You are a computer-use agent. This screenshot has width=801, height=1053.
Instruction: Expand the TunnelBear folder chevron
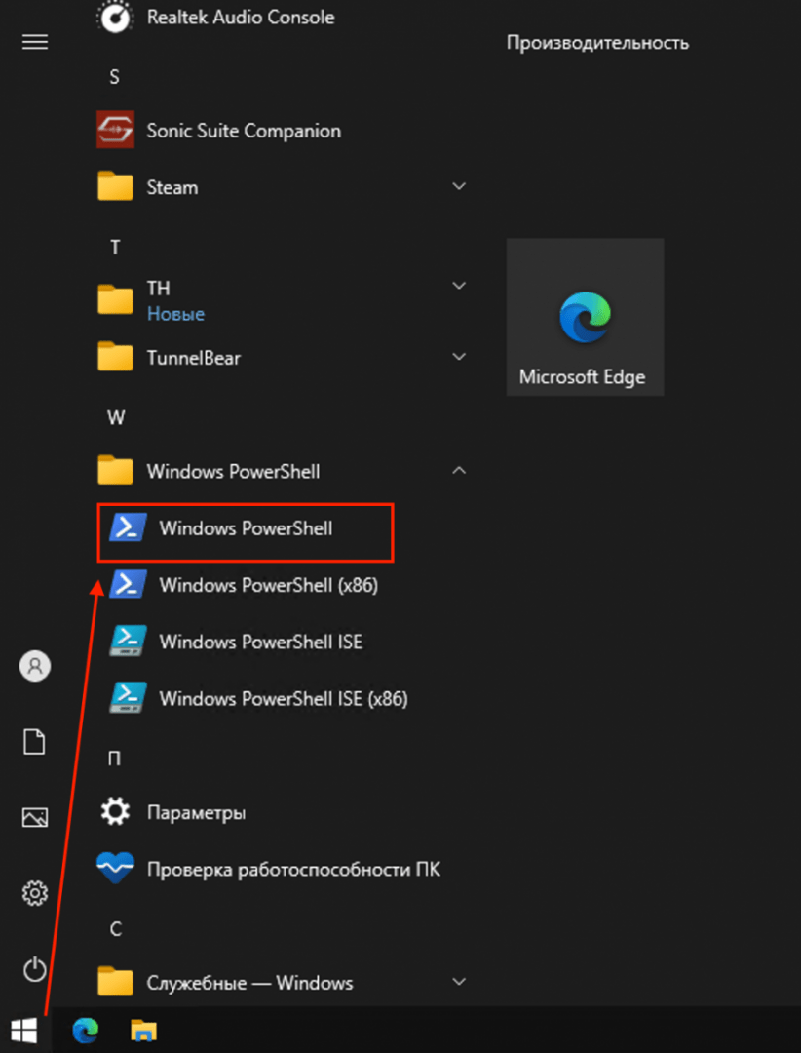(459, 358)
